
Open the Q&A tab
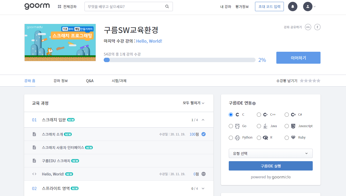click(x=90, y=81)
